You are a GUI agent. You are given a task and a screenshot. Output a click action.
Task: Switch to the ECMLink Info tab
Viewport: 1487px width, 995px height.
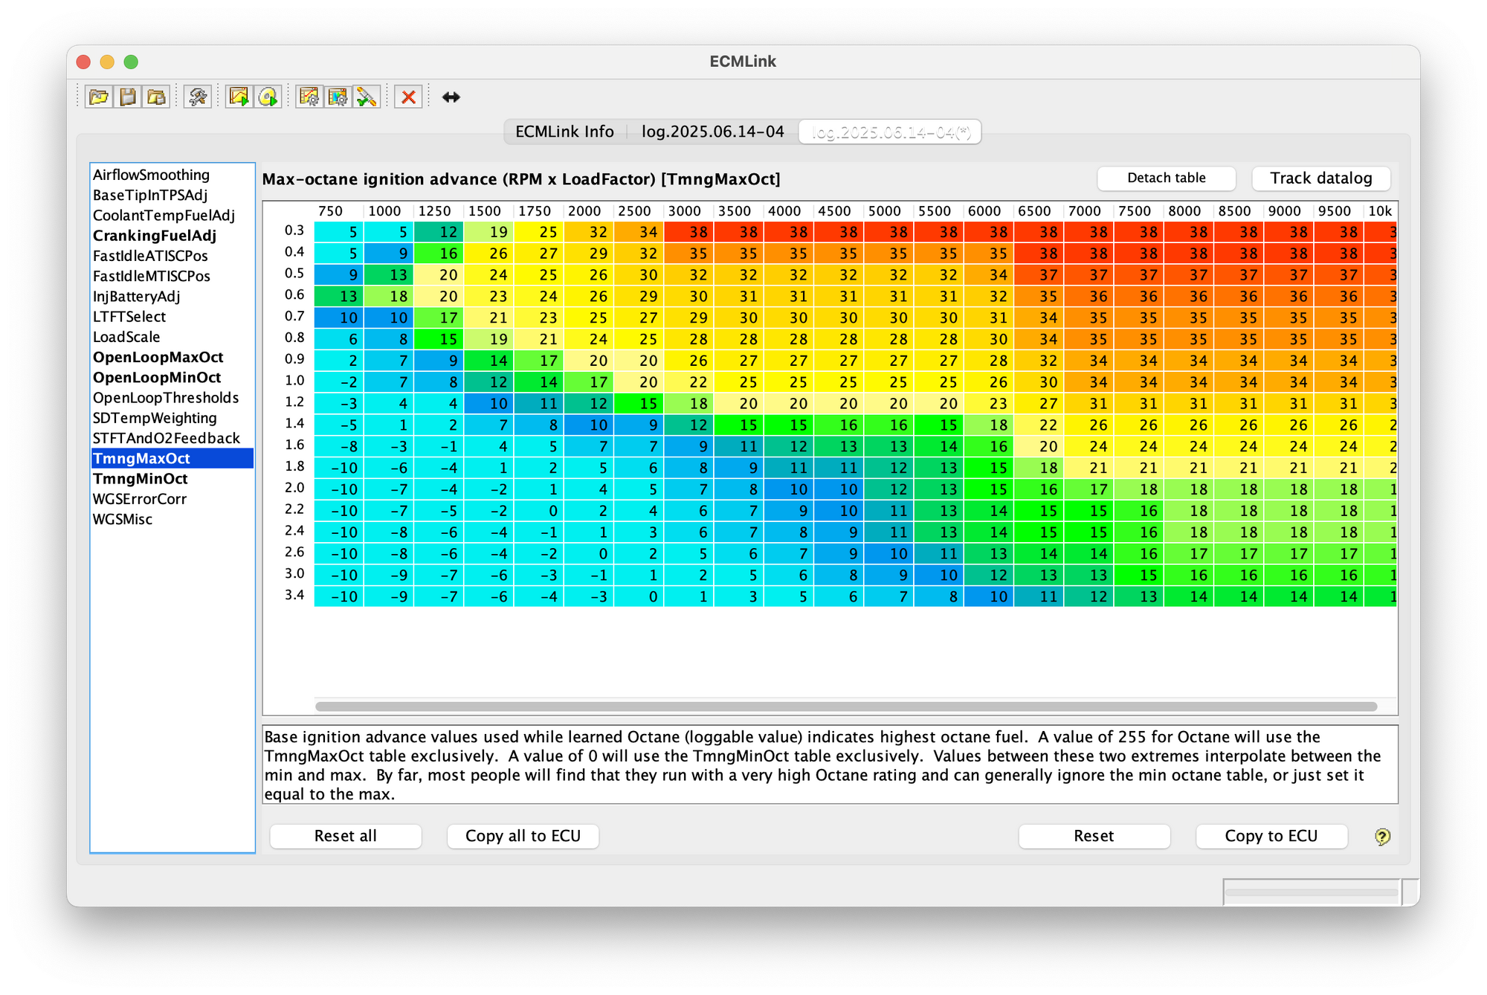(x=564, y=132)
